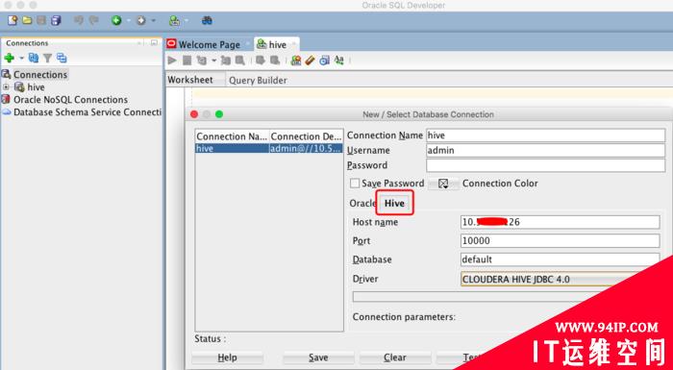
Task: Click the Refresh connections icon
Action: pyautogui.click(x=34, y=58)
